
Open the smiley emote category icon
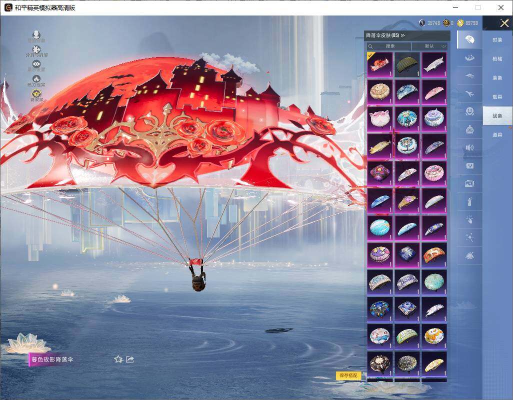click(x=469, y=111)
